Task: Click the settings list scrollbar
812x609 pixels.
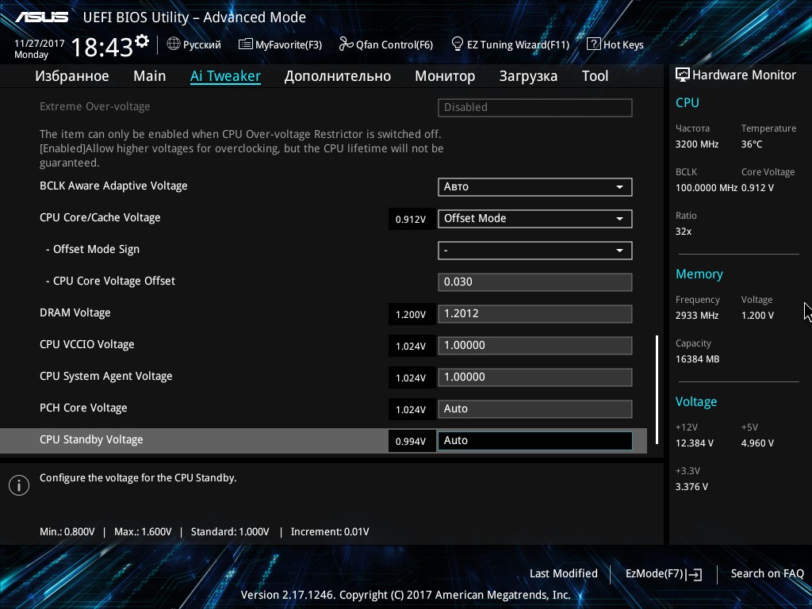Action: click(657, 389)
